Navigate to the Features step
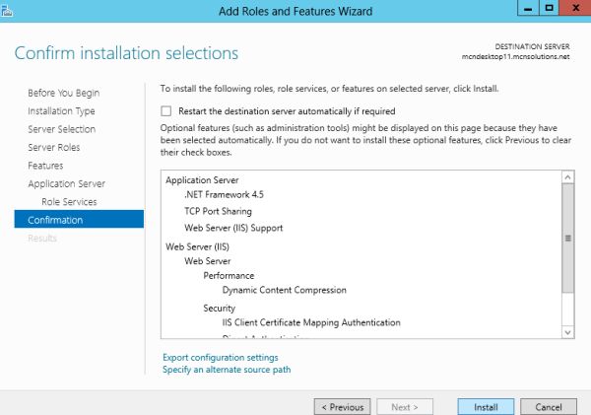This screenshot has width=591, height=415. 45,166
